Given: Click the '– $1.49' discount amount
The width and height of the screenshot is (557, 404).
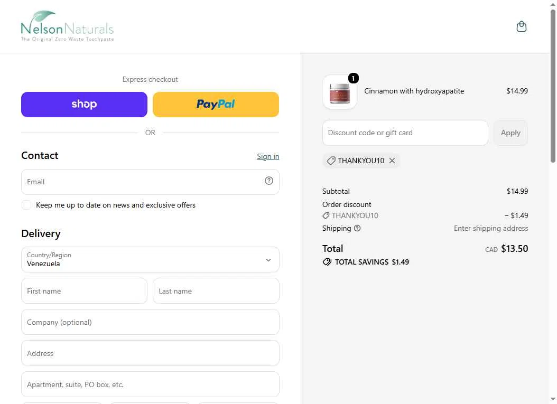Looking at the screenshot, I should click(x=516, y=215).
